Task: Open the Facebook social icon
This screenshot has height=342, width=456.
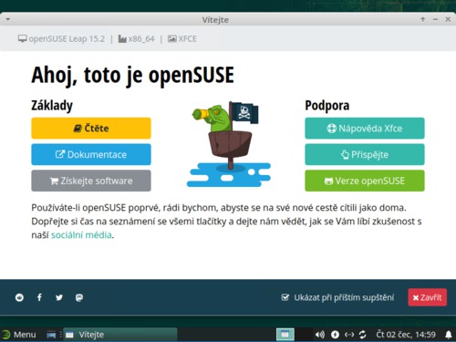Action: [39, 297]
